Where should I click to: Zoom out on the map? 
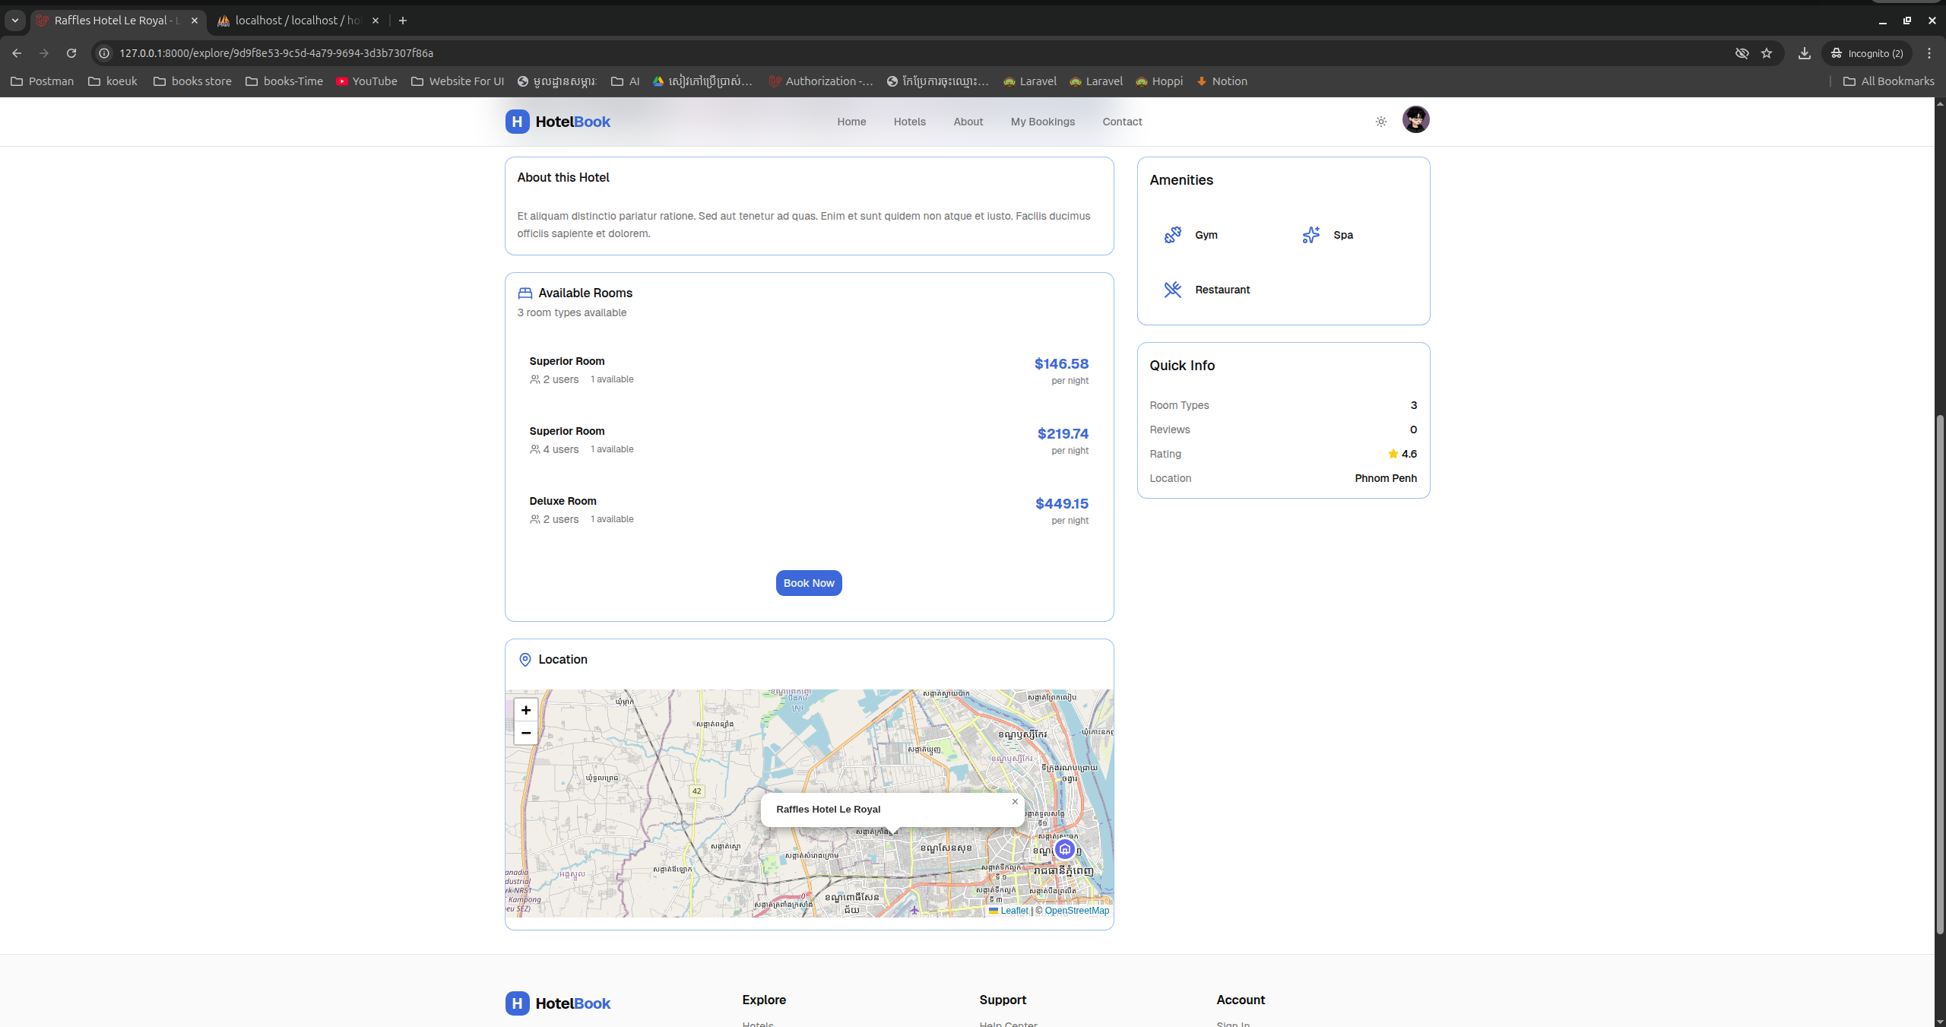coord(525,733)
